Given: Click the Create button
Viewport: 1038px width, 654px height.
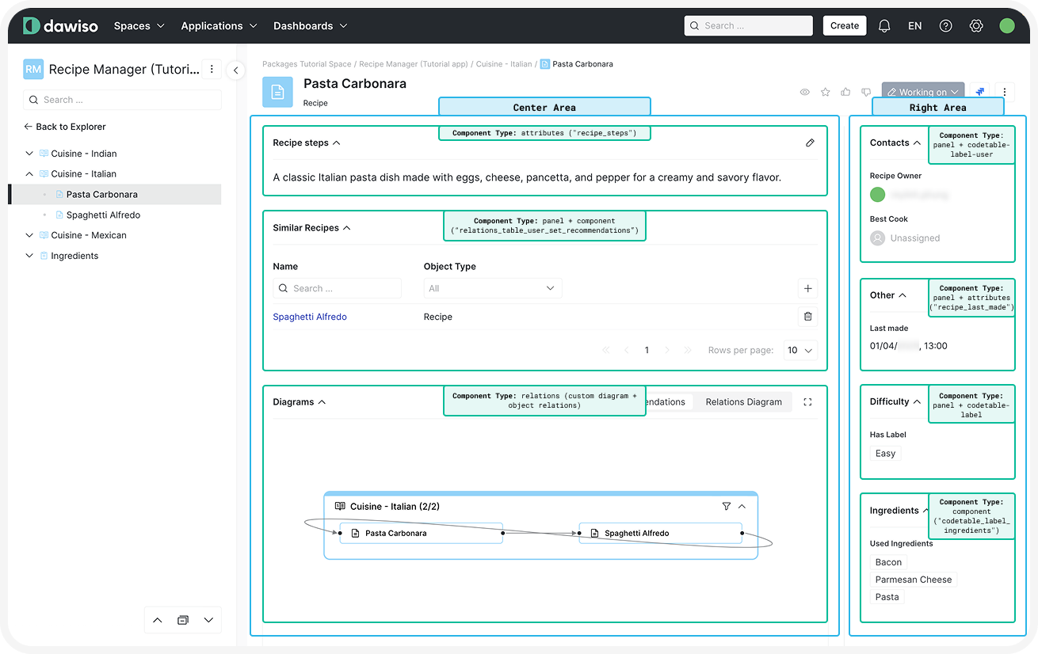Looking at the screenshot, I should click(x=844, y=26).
